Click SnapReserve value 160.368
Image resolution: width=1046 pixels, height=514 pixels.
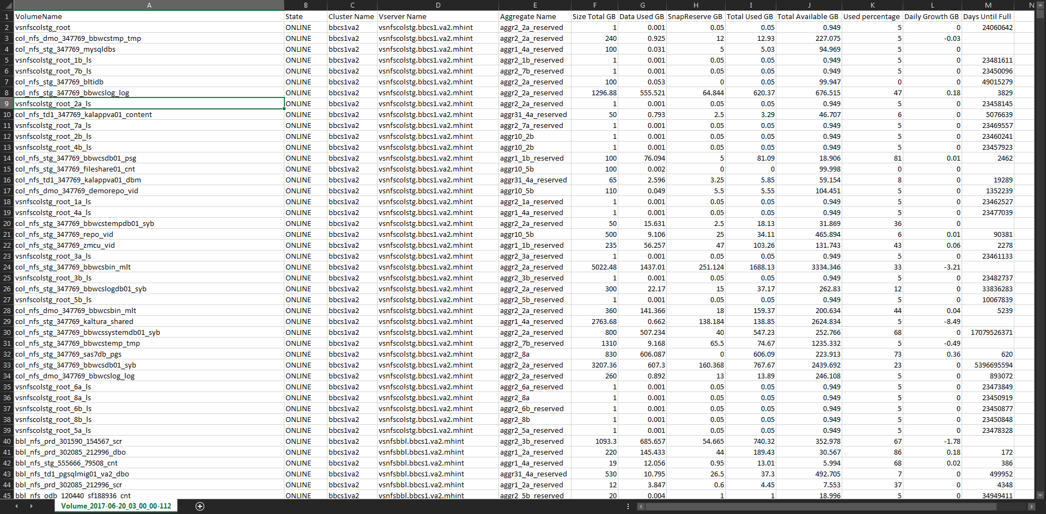[696, 365]
